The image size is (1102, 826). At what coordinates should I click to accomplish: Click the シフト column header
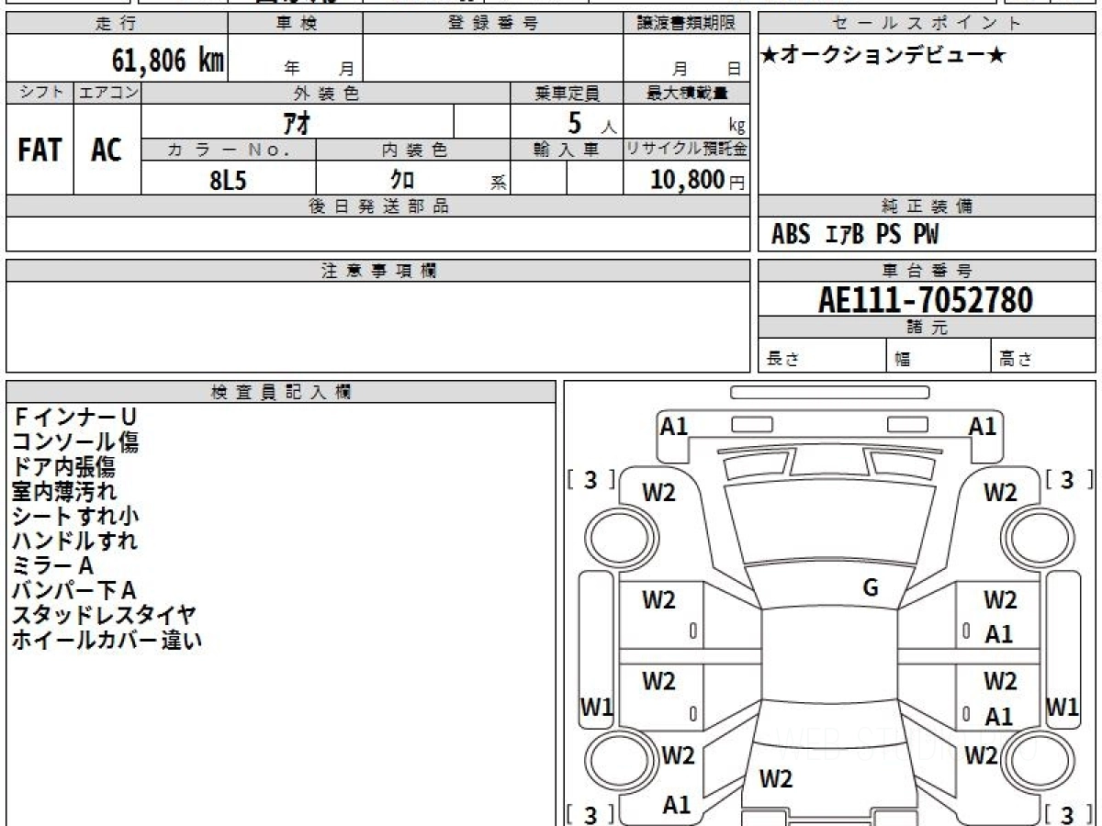click(39, 93)
